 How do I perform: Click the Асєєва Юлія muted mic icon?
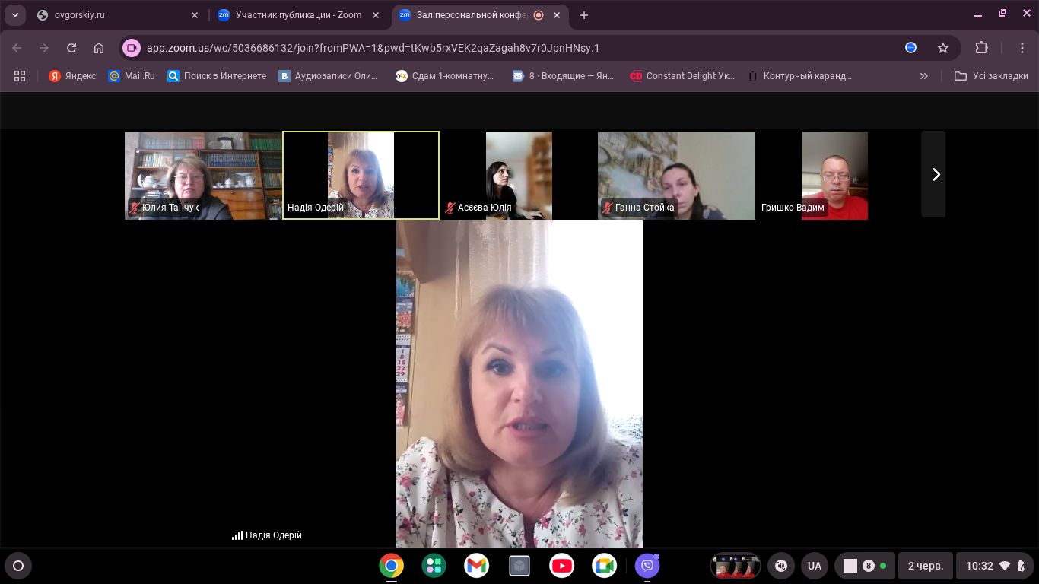point(450,208)
